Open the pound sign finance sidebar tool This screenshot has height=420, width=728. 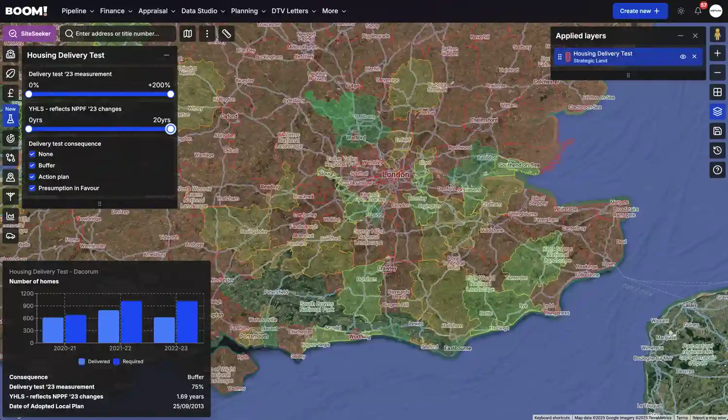coord(11,93)
